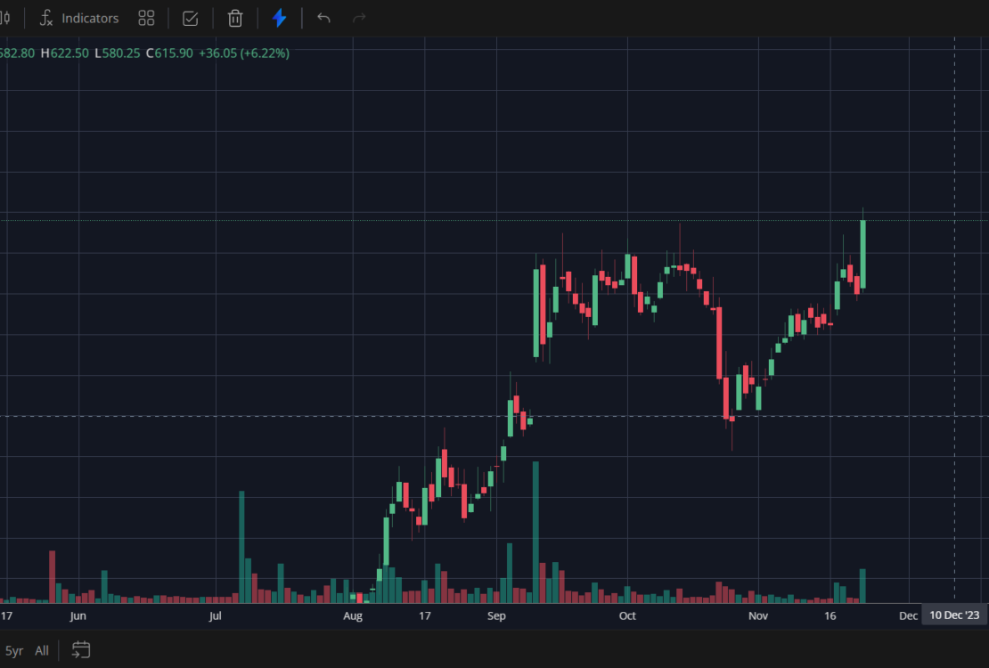The image size is (989, 668).
Task: Select the '10 Dec '23' date badge
Action: [956, 615]
